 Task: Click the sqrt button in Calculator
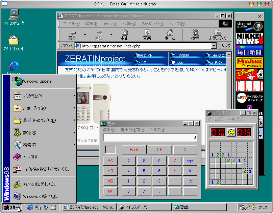coord(190,161)
